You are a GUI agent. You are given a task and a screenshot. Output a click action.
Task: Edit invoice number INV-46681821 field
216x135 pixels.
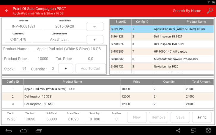pos(23,26)
